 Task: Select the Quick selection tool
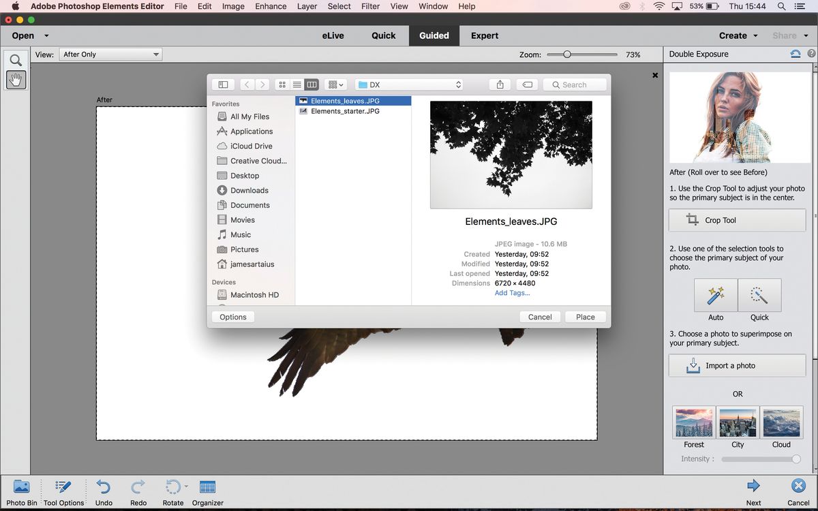pos(759,295)
